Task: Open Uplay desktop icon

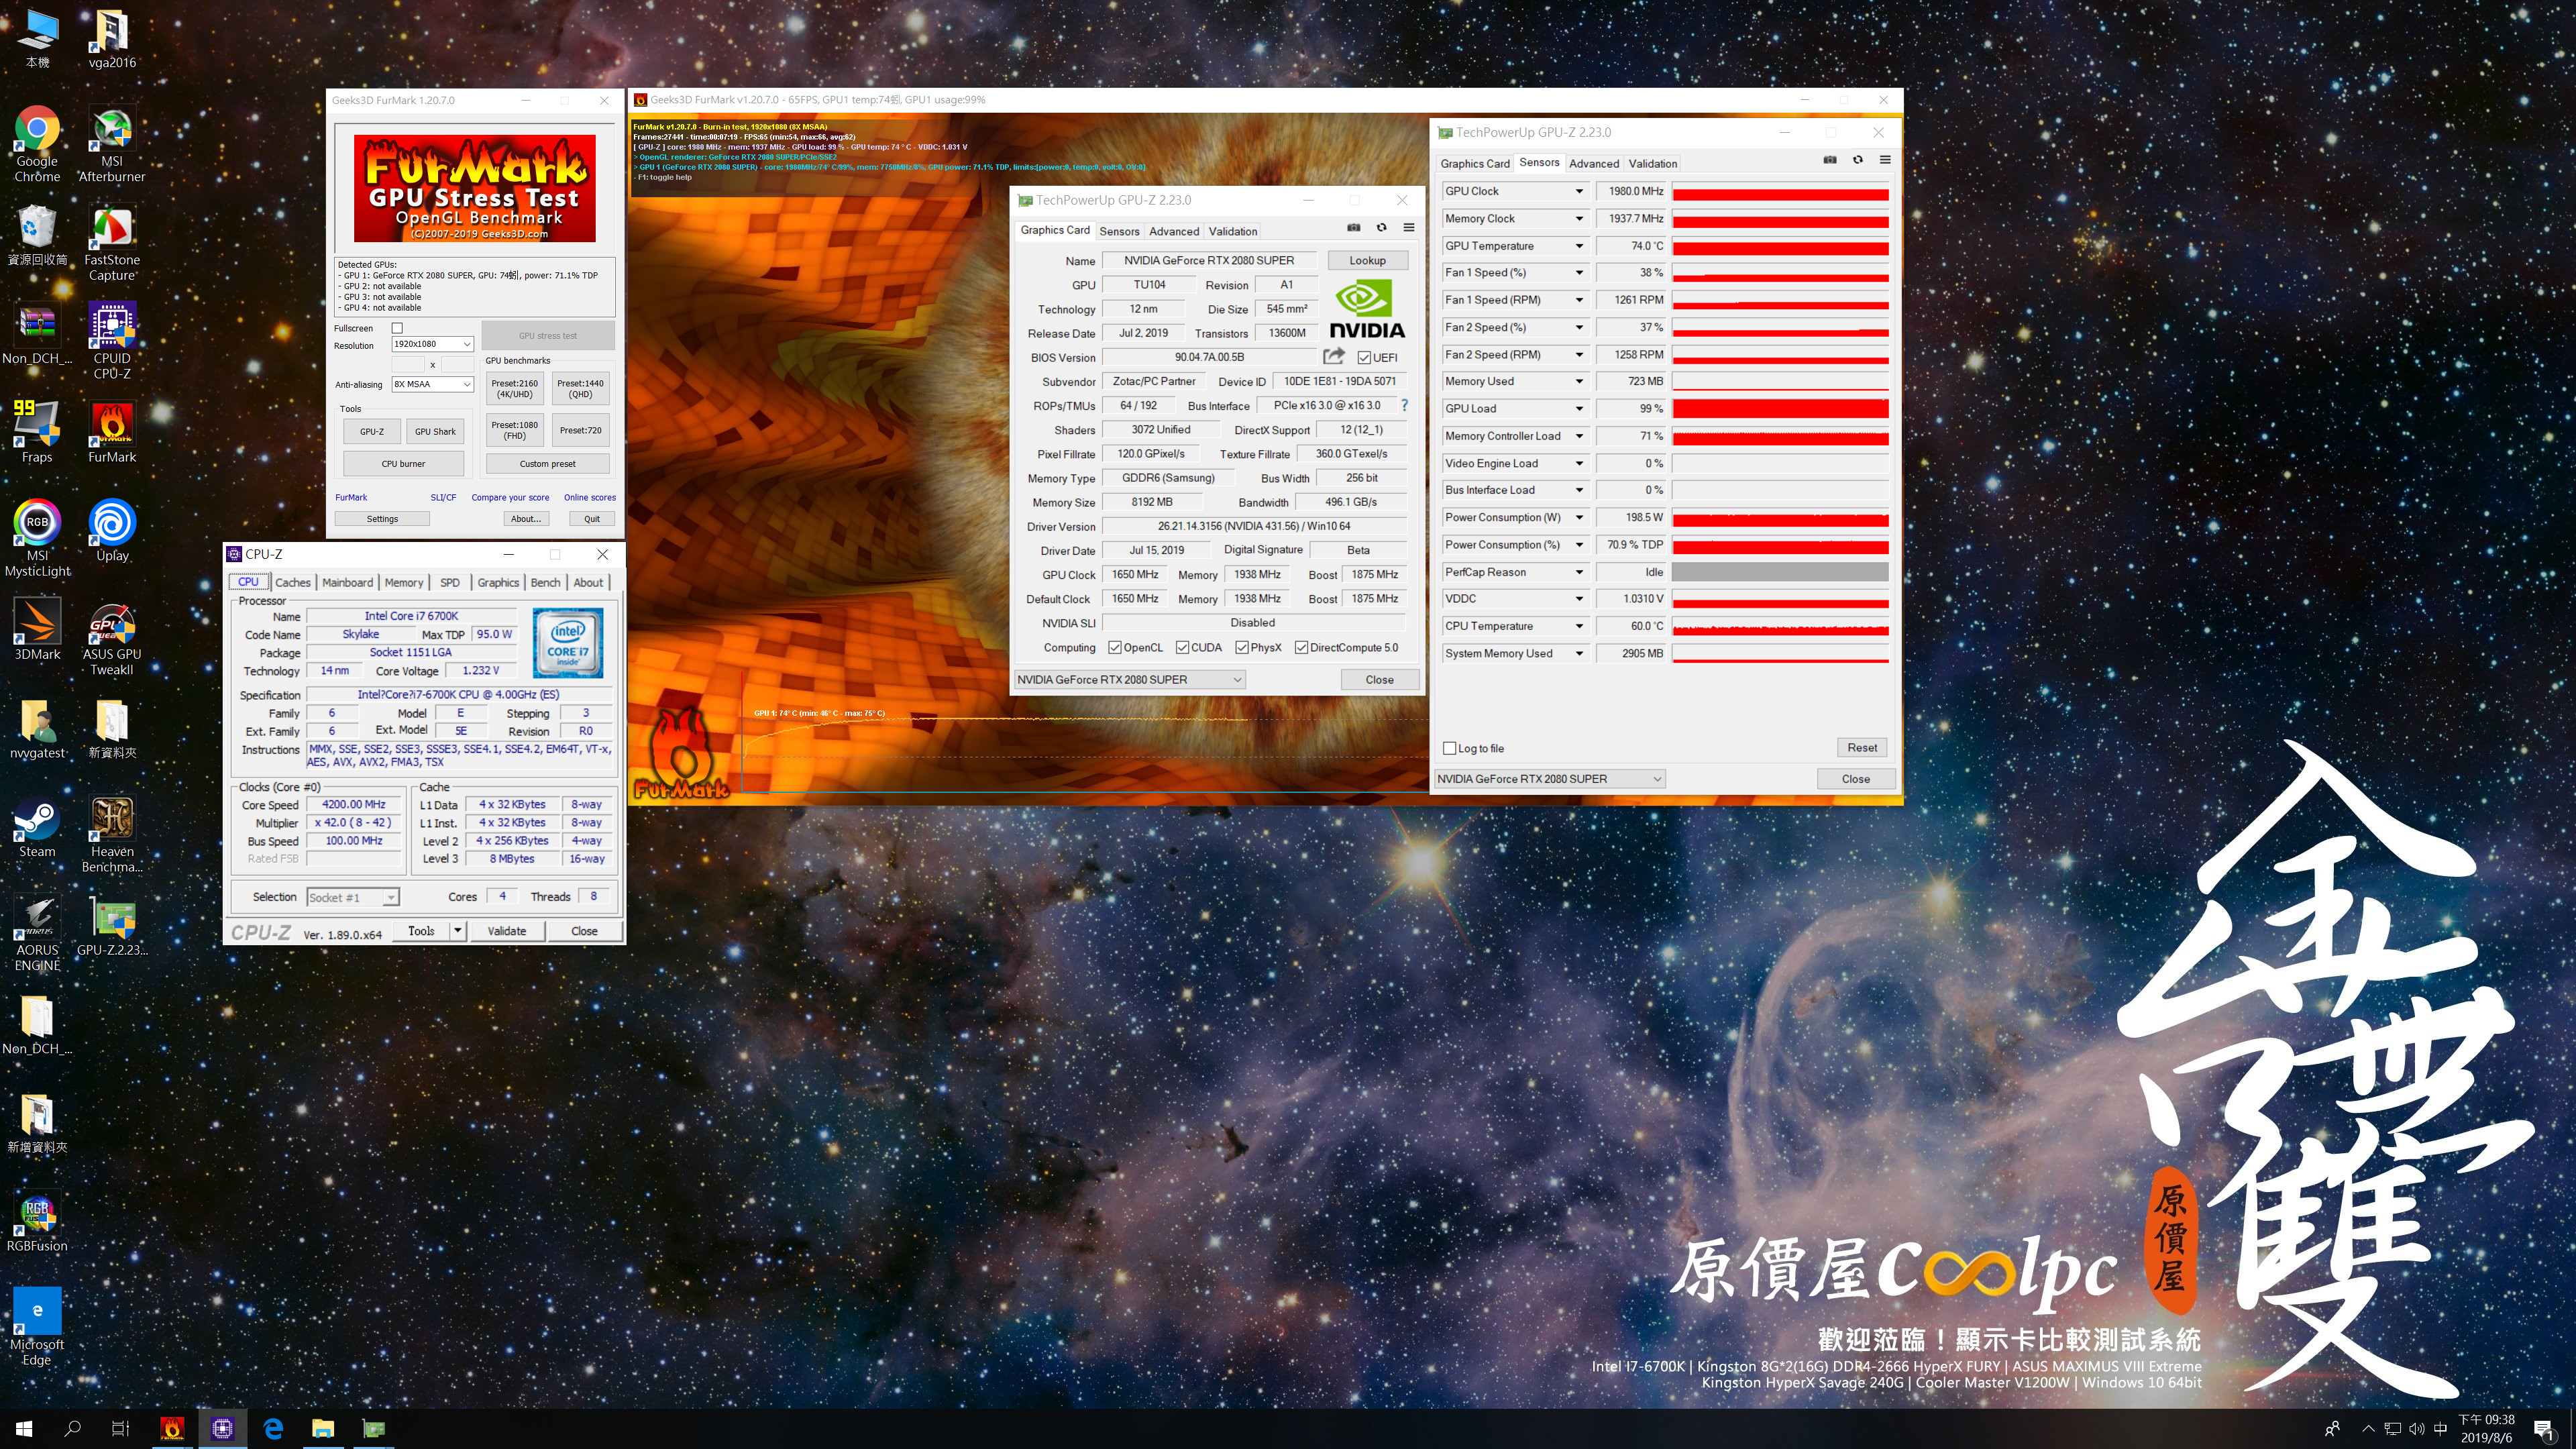Action: pyautogui.click(x=112, y=530)
